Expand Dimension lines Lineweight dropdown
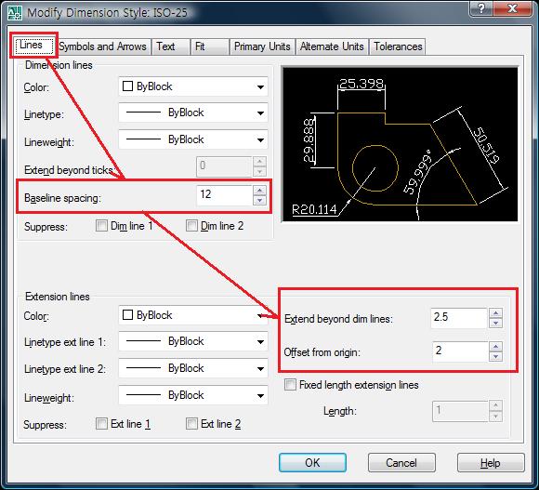The height and width of the screenshot is (490, 539). click(193, 139)
